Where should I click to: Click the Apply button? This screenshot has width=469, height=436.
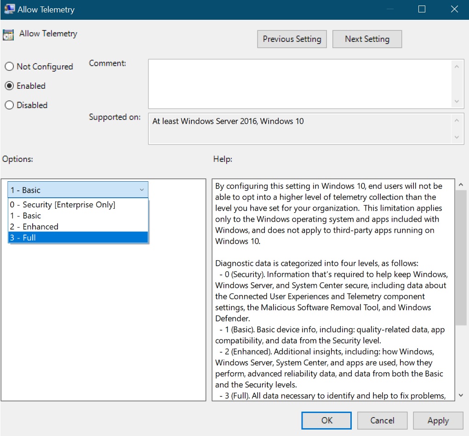point(438,420)
